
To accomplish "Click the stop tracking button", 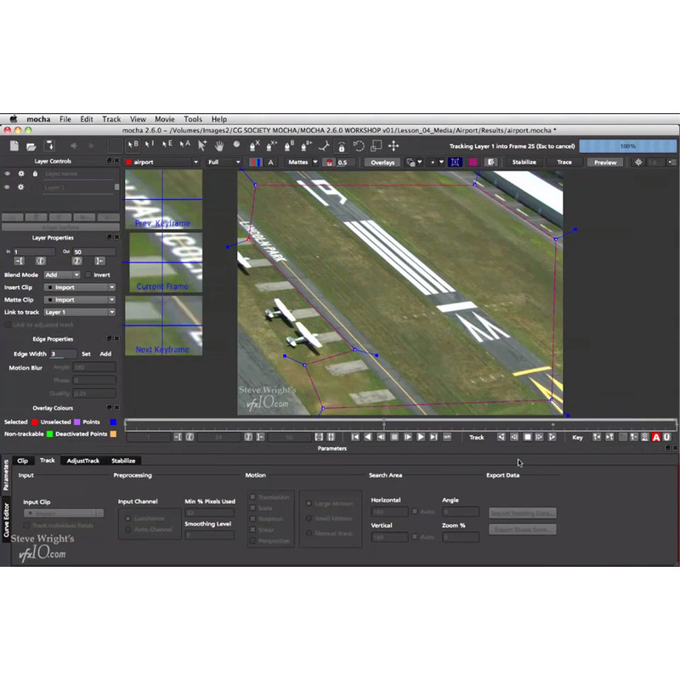I will pos(527,437).
